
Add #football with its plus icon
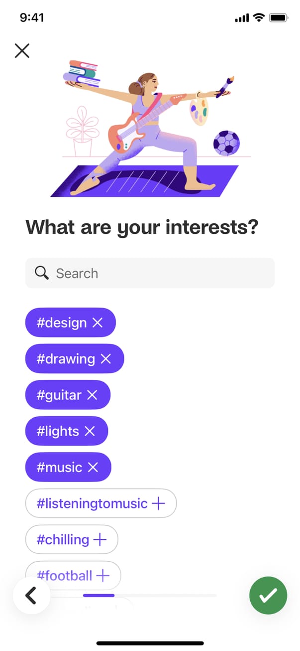point(102,576)
